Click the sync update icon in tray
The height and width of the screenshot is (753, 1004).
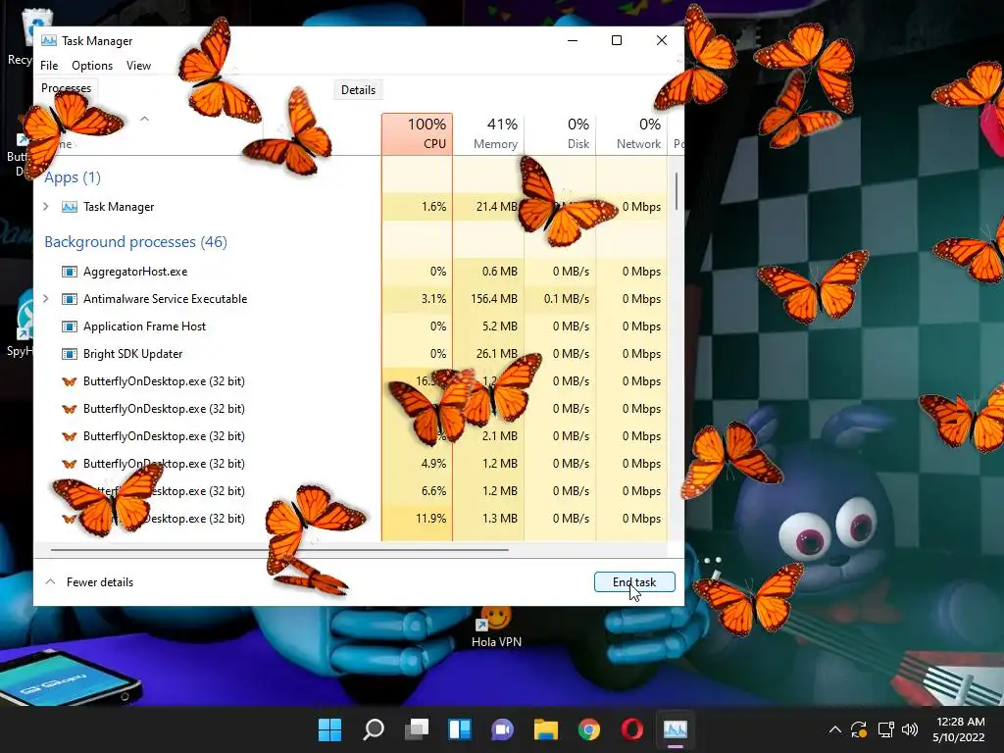[859, 729]
